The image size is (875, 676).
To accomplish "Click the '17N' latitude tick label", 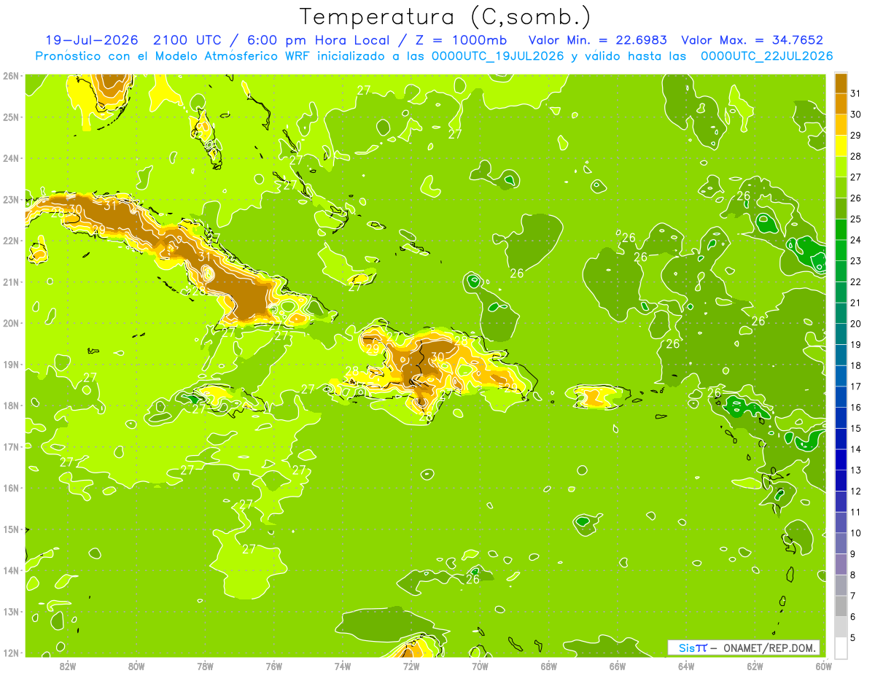I will pyautogui.click(x=11, y=446).
